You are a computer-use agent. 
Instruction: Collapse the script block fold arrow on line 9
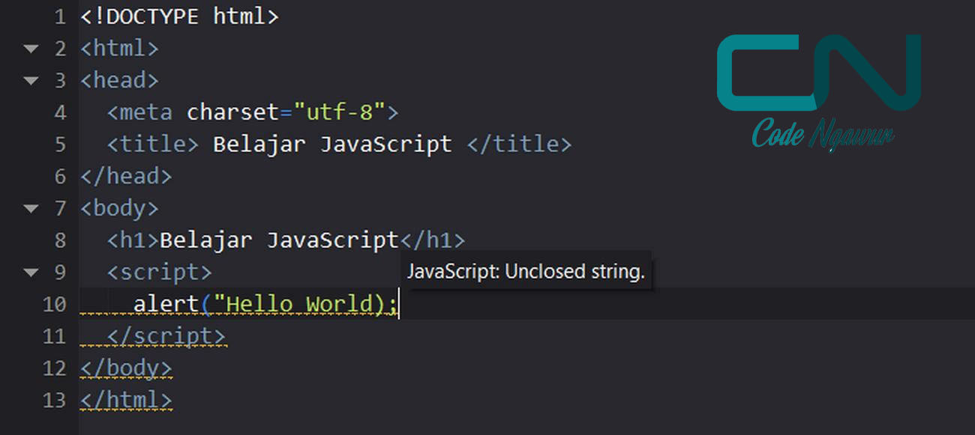click(x=31, y=273)
